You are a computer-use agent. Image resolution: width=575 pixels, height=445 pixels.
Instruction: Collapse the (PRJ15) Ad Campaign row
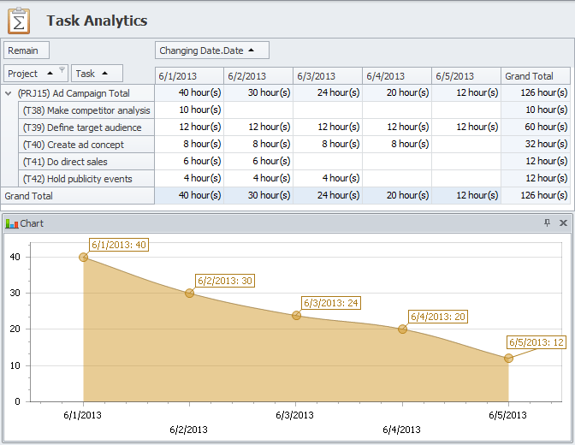[9, 93]
